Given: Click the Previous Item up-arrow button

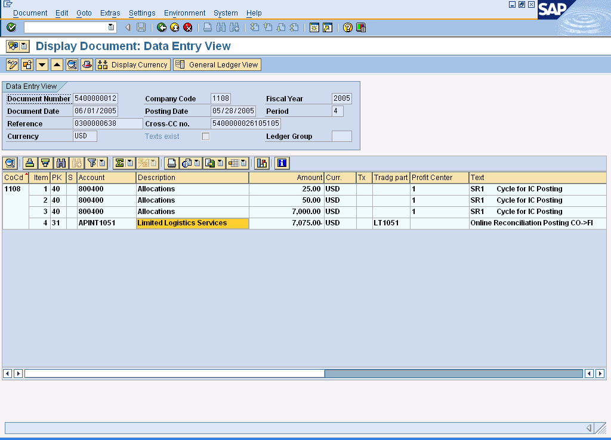Looking at the screenshot, I should click(x=57, y=64).
